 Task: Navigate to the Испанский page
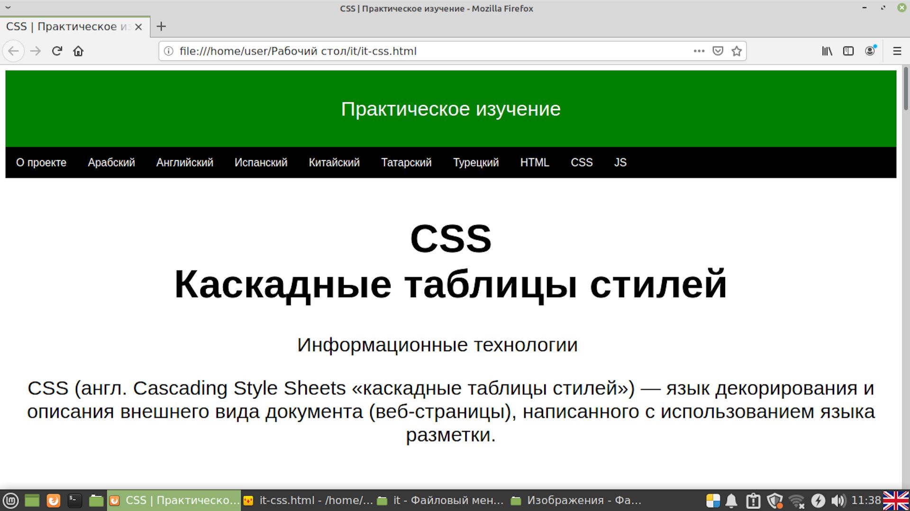coord(261,163)
